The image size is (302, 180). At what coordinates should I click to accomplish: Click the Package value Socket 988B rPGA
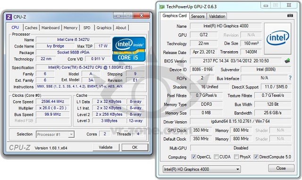[x=73, y=52]
